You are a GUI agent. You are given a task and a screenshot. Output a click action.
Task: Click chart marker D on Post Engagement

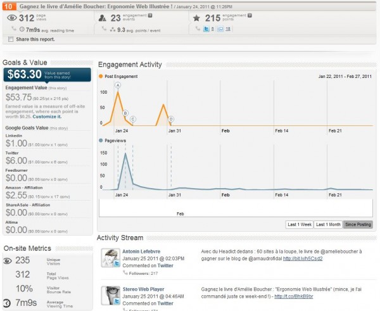(x=171, y=119)
